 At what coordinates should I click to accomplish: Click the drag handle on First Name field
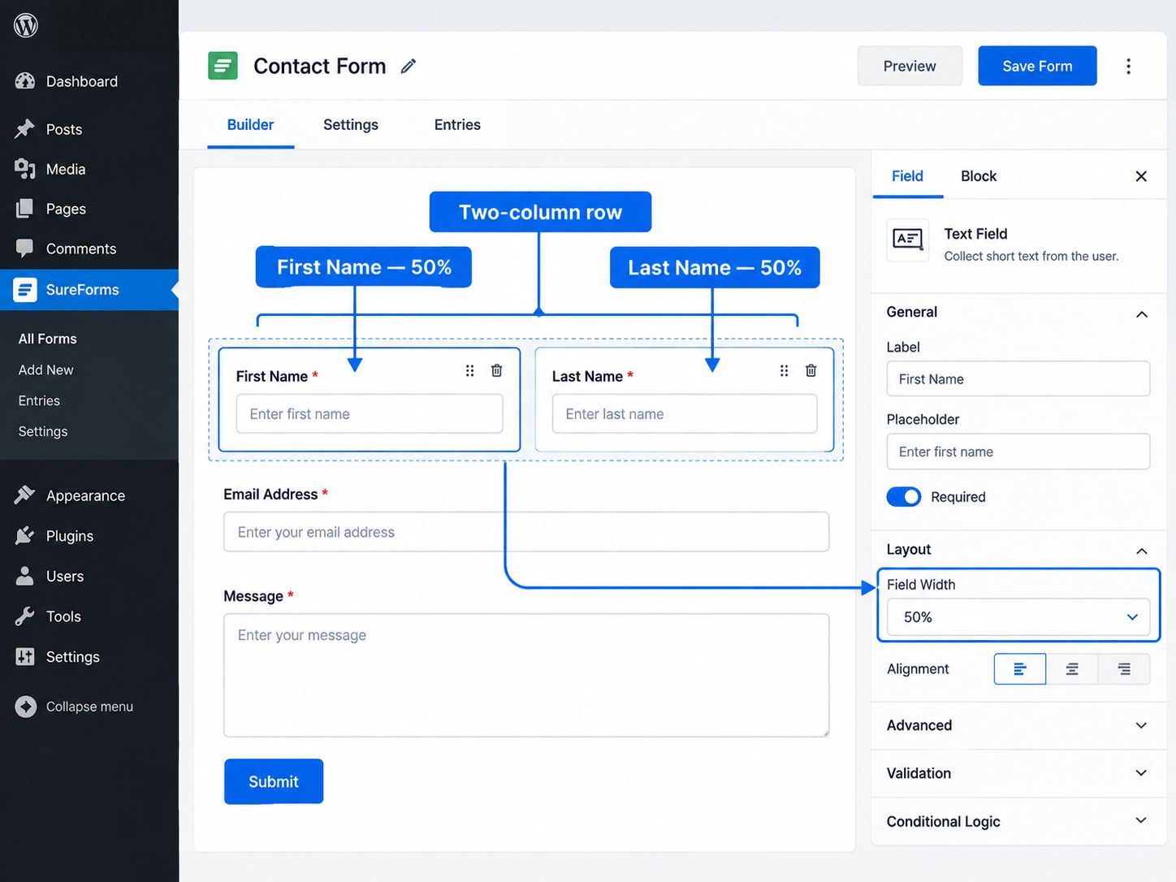coord(469,370)
